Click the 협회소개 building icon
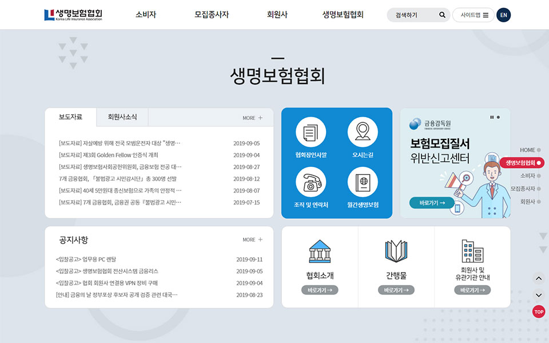The width and height of the screenshot is (549, 343). pyautogui.click(x=320, y=252)
